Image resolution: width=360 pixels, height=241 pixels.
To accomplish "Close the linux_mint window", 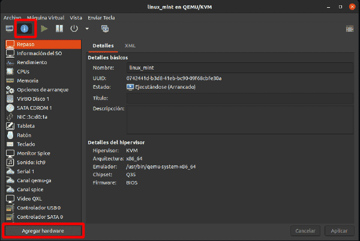I will pyautogui.click(x=352, y=7).
